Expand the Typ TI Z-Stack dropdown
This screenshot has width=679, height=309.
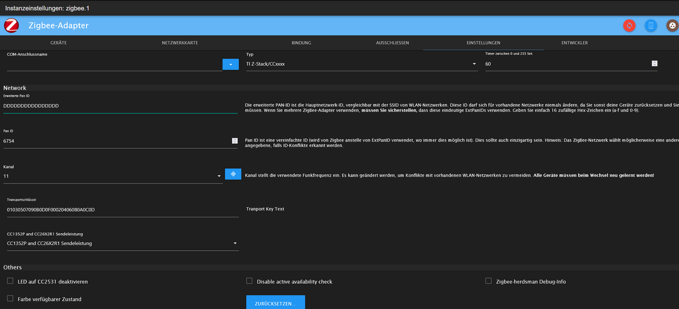362,64
